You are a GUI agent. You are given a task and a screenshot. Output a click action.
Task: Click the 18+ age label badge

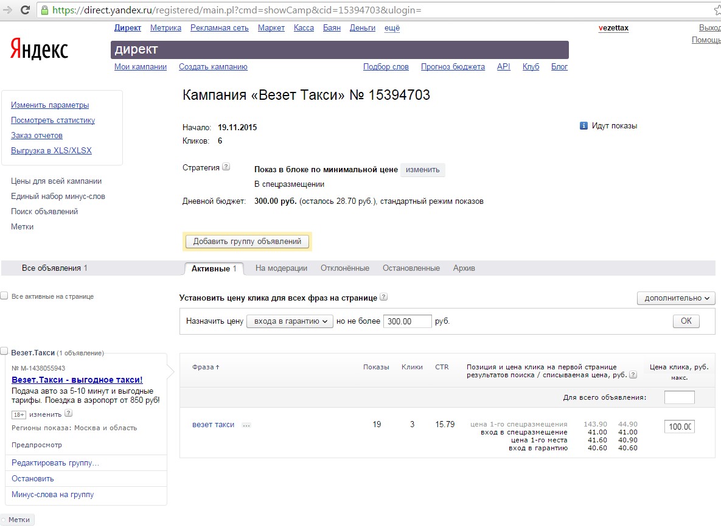tap(18, 414)
